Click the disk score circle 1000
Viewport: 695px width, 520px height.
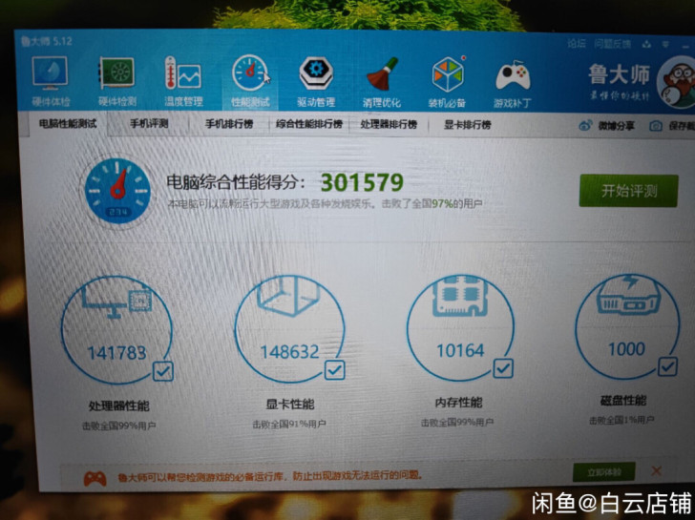[x=626, y=325]
